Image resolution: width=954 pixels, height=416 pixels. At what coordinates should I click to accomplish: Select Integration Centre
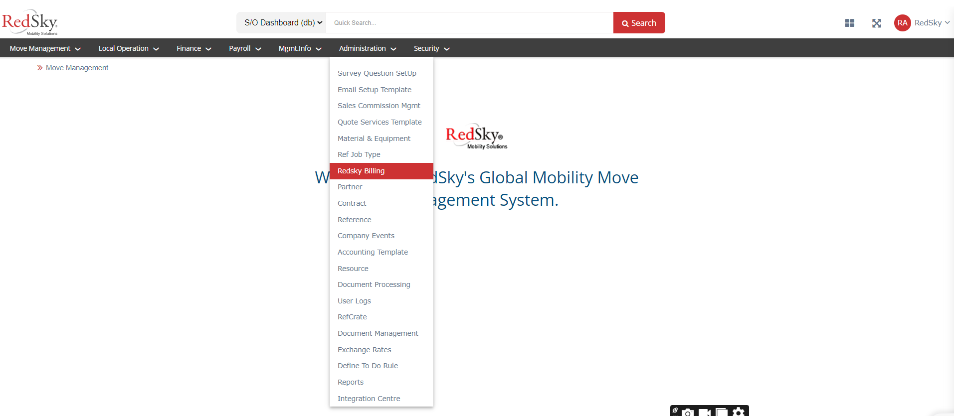point(381,399)
